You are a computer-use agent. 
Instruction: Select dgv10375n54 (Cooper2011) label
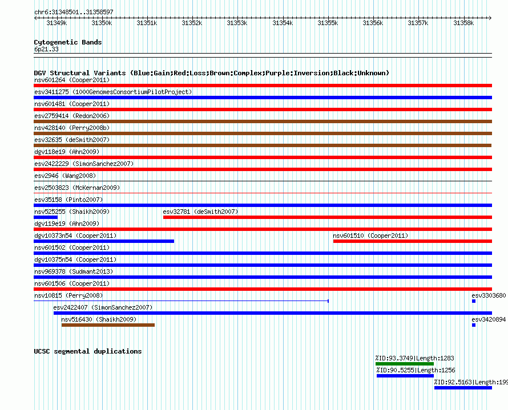pyautogui.click(x=75, y=259)
